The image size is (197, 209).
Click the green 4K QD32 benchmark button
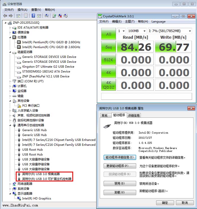[108, 85]
